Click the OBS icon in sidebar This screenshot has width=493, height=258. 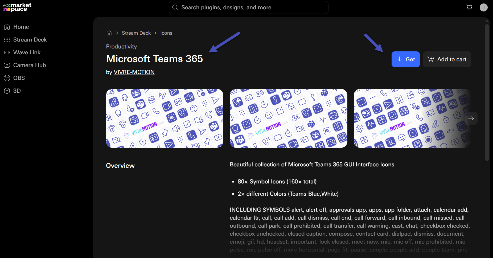(x=7, y=78)
